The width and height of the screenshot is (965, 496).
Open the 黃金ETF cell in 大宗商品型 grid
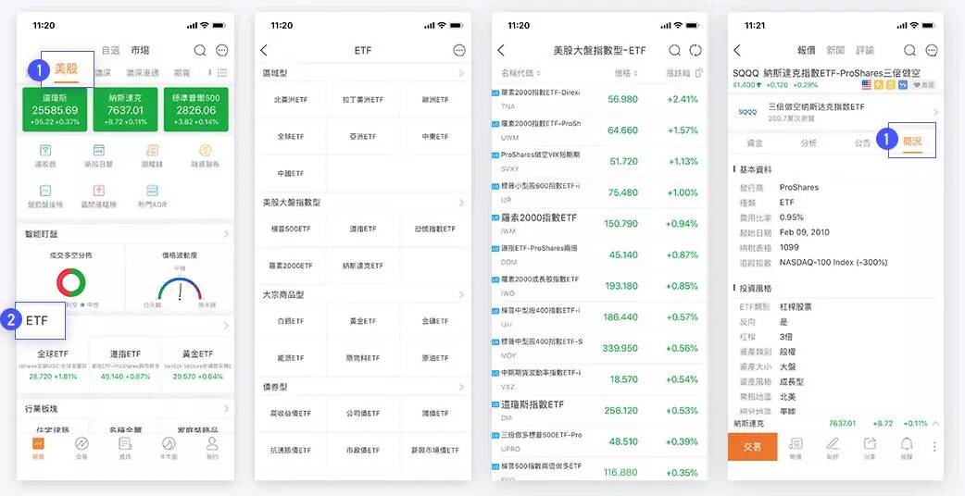click(363, 321)
